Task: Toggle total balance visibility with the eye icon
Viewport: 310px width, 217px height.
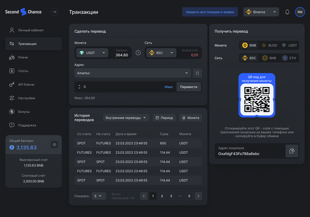Action: click(x=54, y=145)
